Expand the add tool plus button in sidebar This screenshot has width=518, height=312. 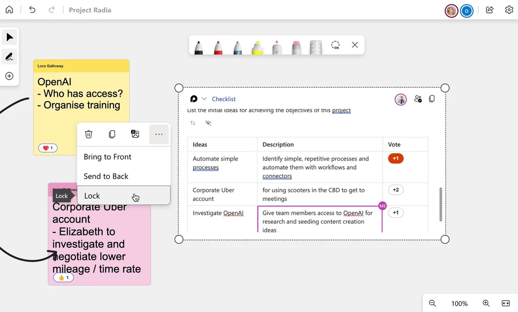9,76
